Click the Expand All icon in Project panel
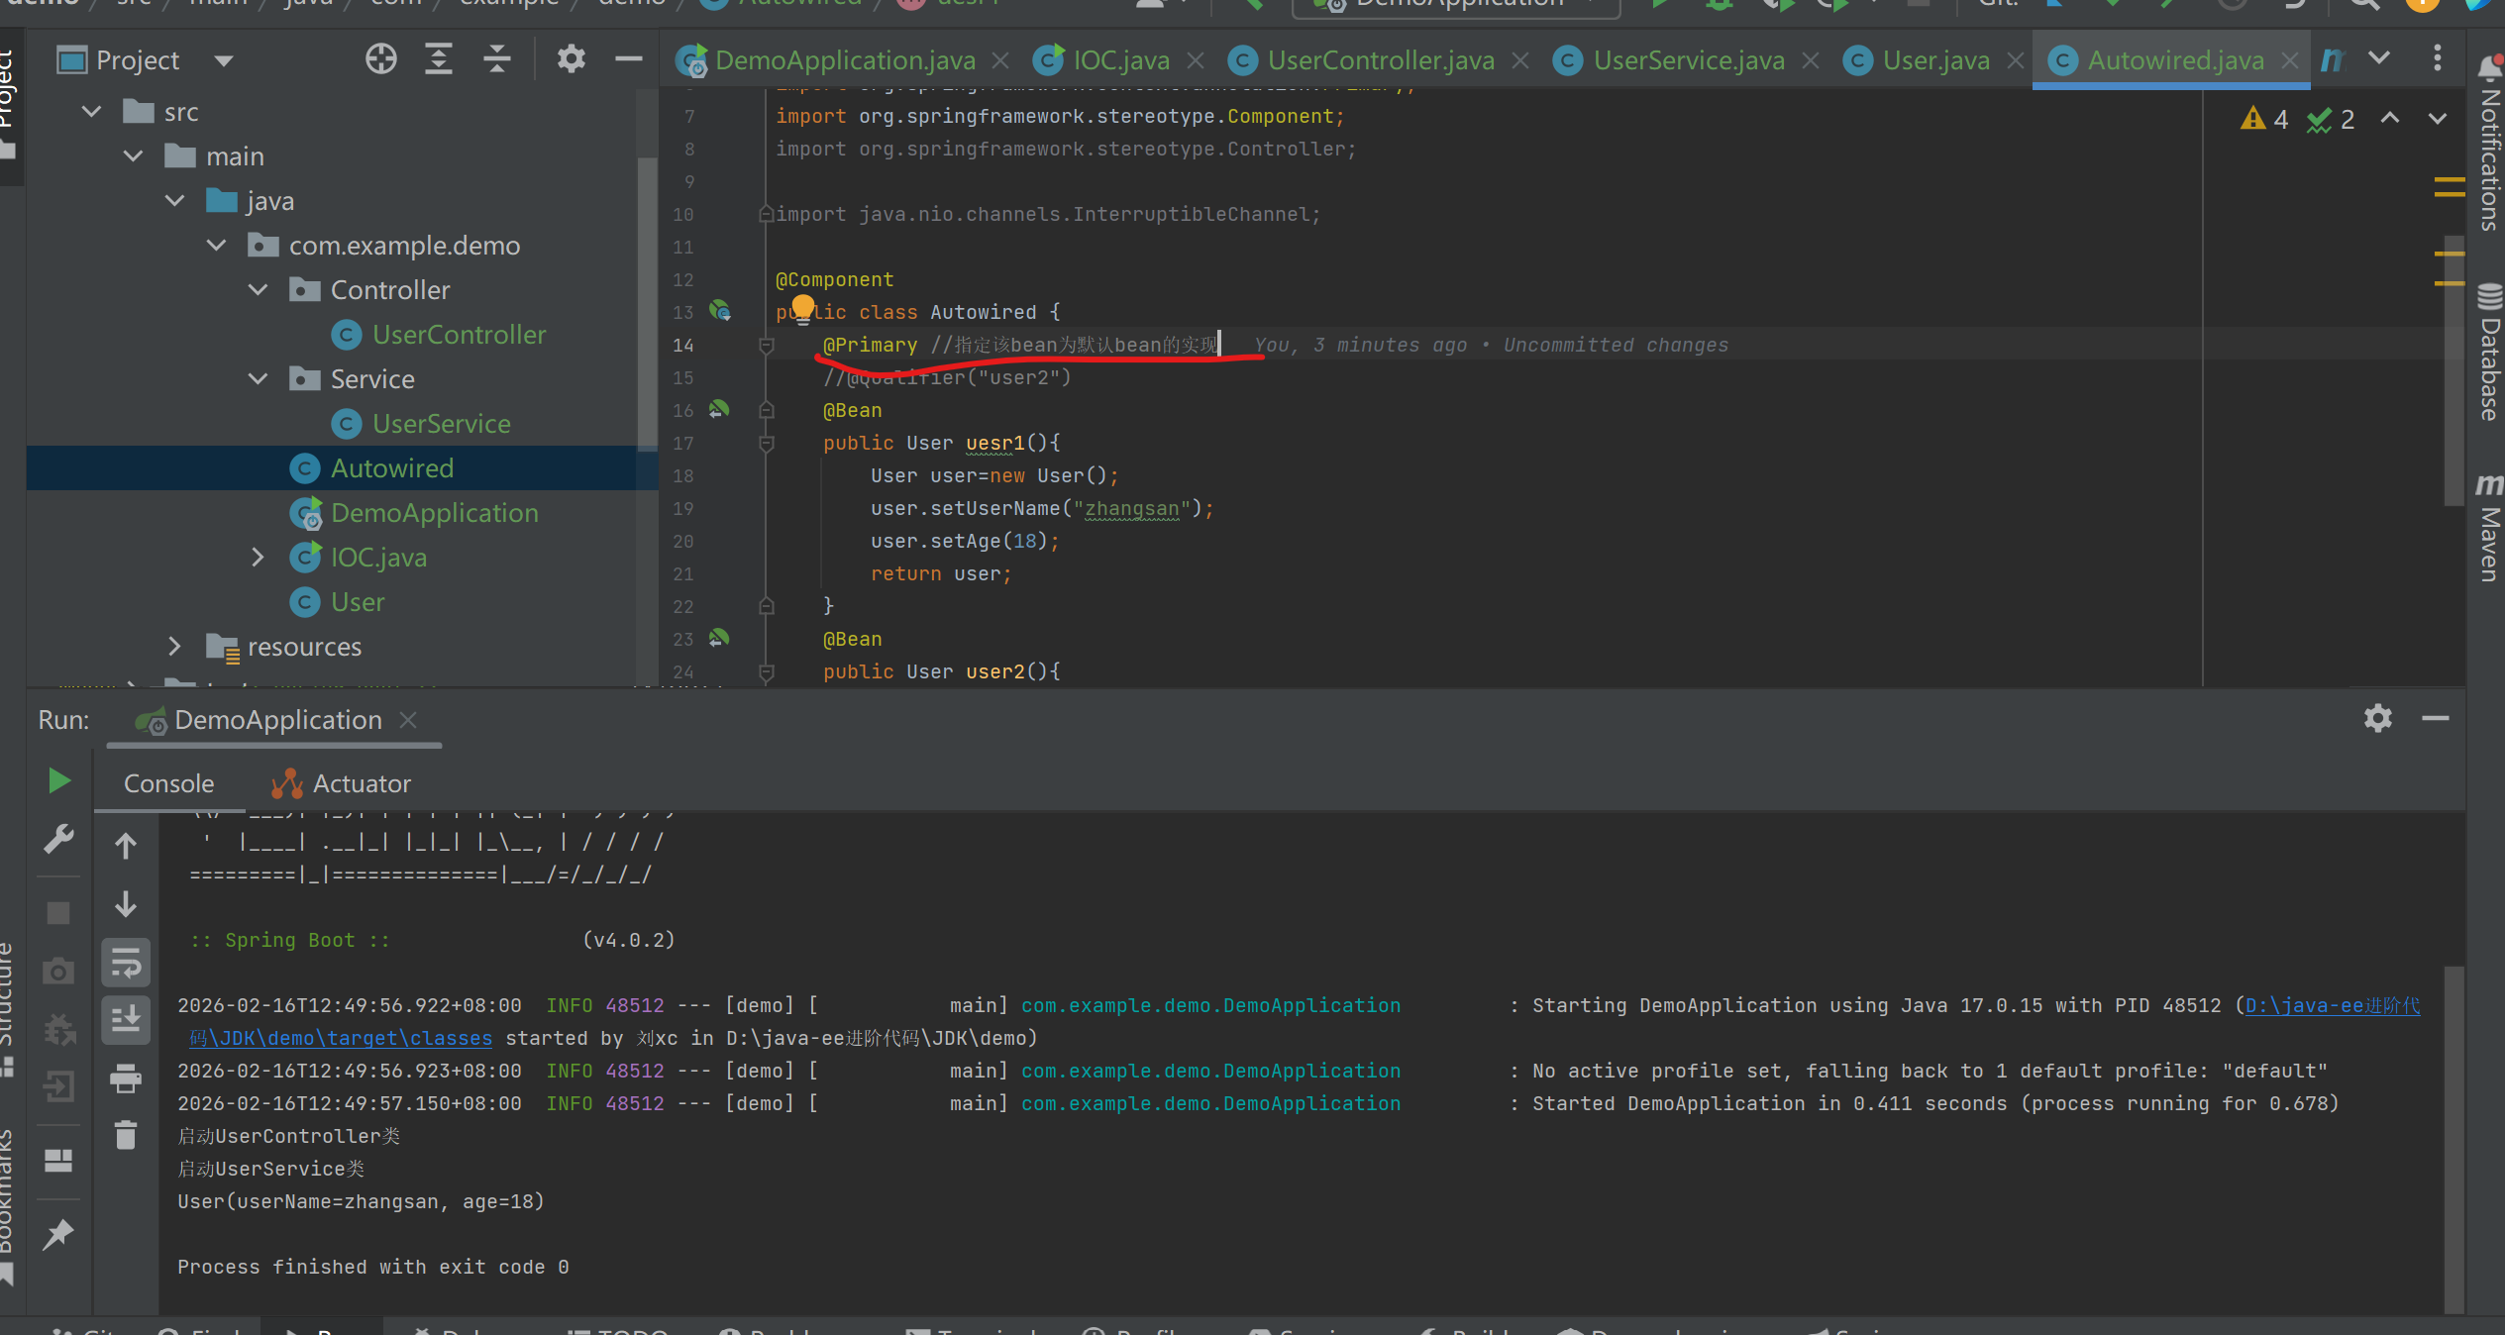 coord(438,59)
